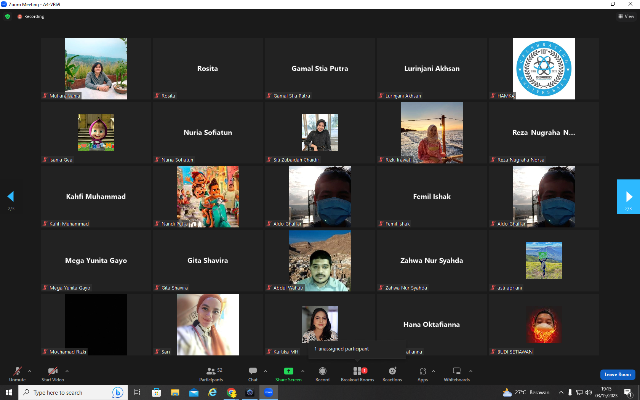This screenshot has height=400, width=640.
Task: Click Nandi Putra's cartoon picture tile
Action: [208, 197]
